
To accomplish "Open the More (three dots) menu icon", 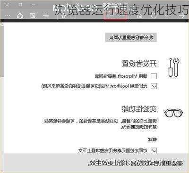I will tap(7, 16).
